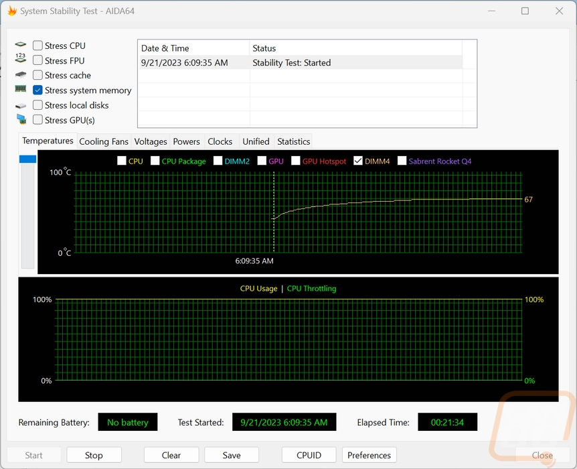Open the Clocks tab

220,141
